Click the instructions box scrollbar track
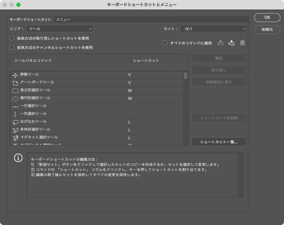 pos(240,175)
